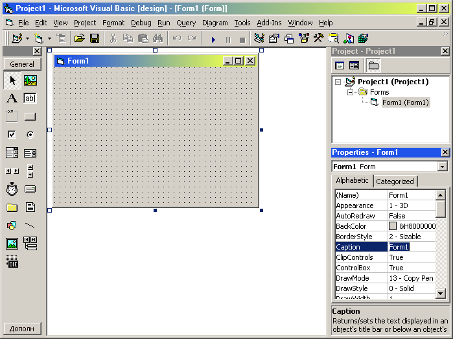
Task: Toggle Folders view in Project panel
Action: pos(373,65)
